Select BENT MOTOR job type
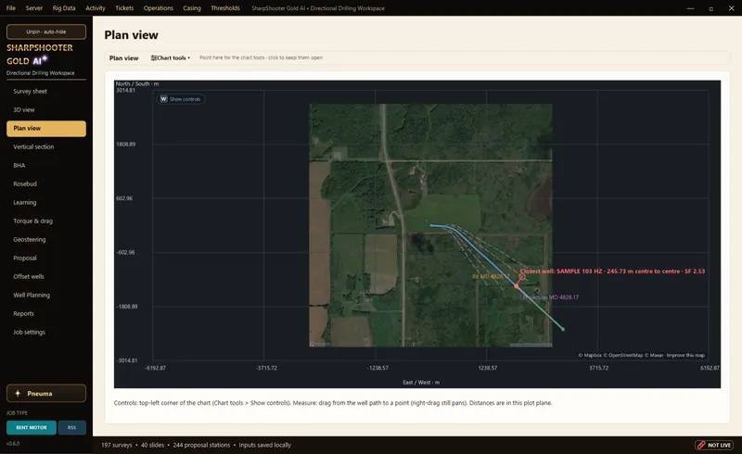742x454 pixels. [x=32, y=427]
